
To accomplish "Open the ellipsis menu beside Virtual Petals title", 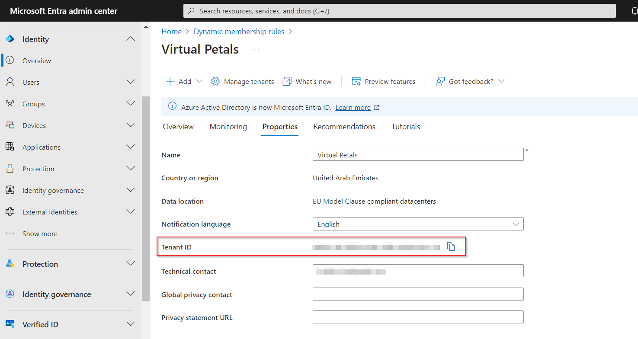I will 256,50.
